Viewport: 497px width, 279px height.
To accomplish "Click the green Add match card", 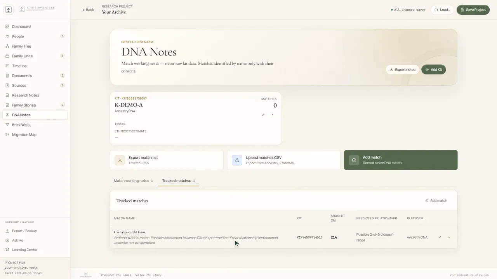I will point(401,160).
